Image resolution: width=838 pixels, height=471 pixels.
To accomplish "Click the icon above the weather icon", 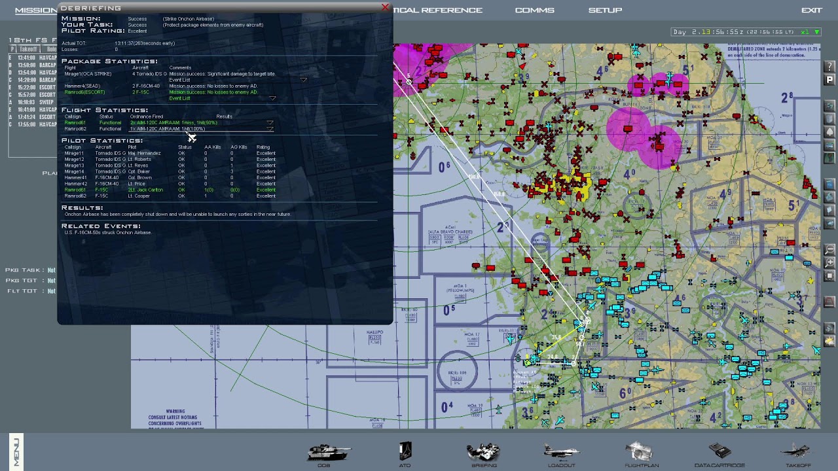I will point(829,328).
